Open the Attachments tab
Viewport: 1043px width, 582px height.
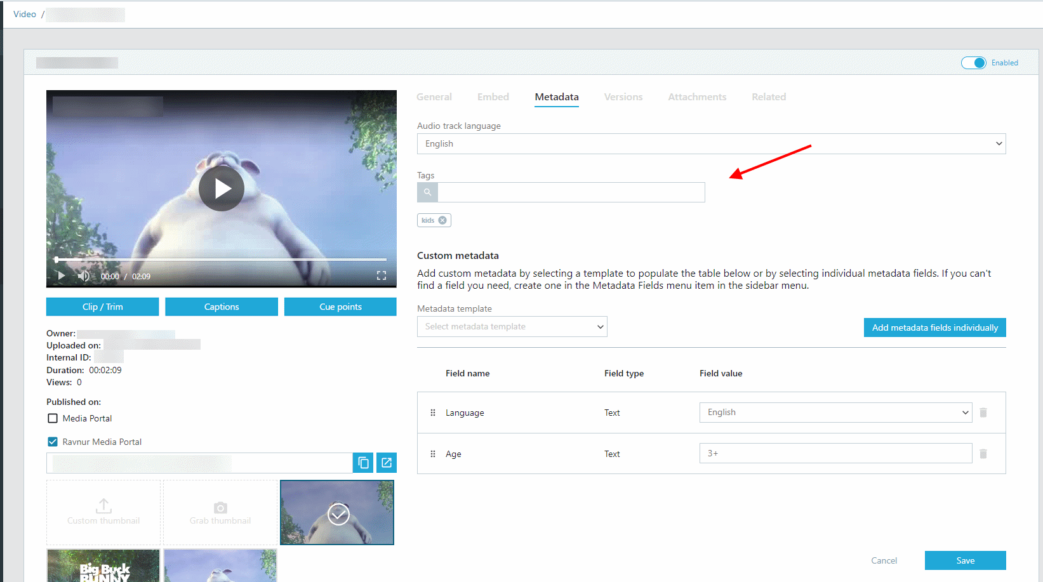(697, 97)
